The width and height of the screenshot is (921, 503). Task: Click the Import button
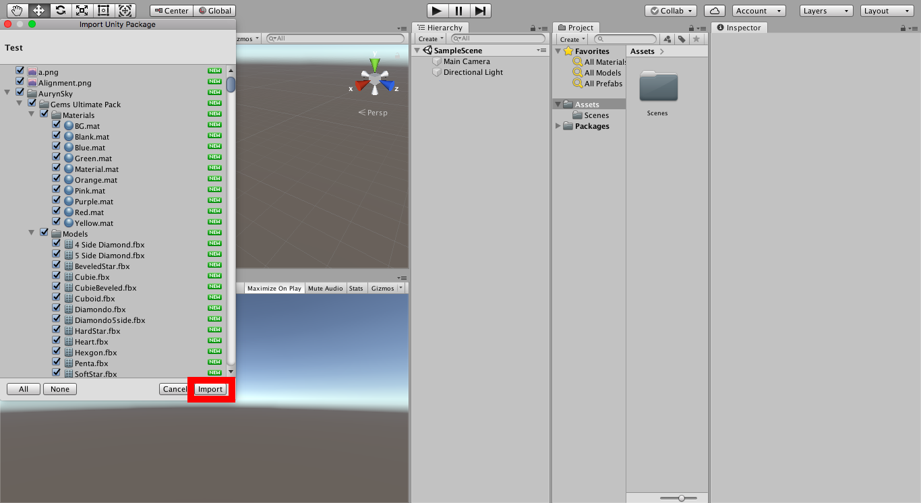click(x=210, y=389)
